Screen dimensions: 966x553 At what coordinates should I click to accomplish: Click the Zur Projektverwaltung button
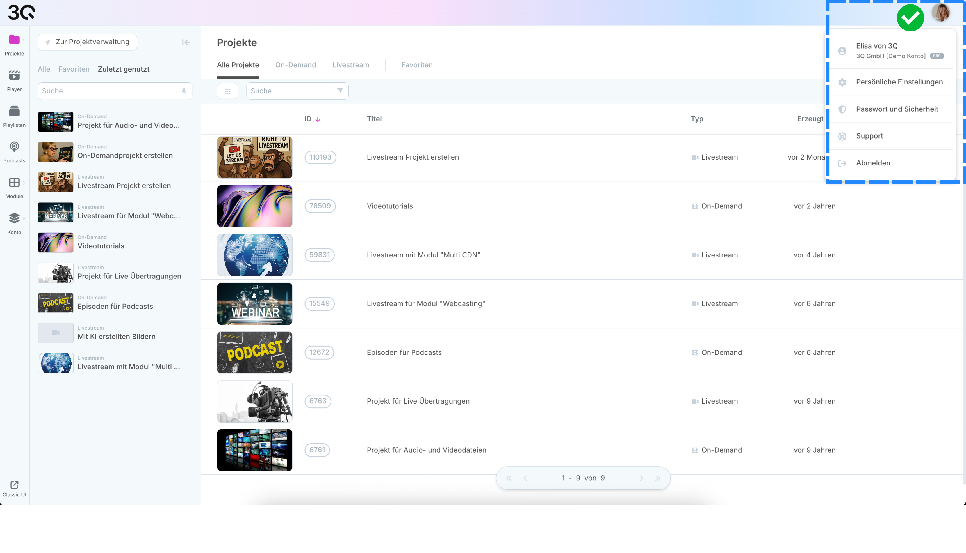(x=87, y=42)
